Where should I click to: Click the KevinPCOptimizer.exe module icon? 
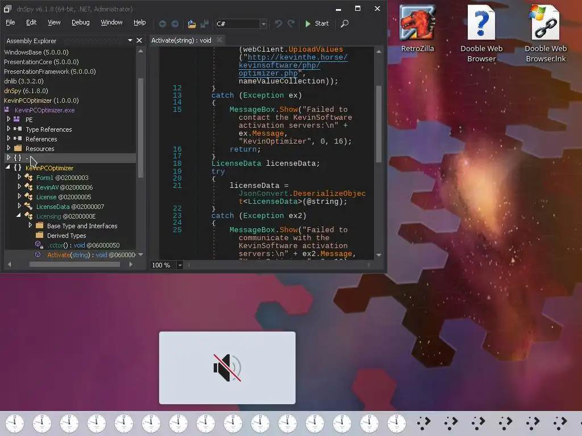pos(7,110)
